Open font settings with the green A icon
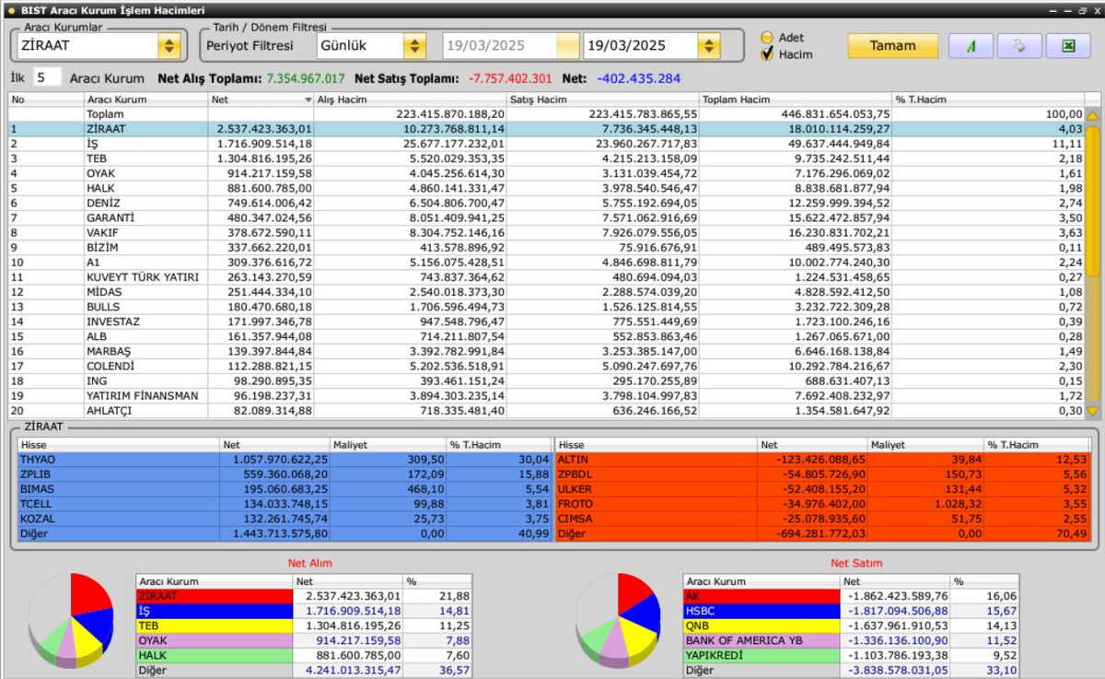This screenshot has width=1105, height=679. [x=971, y=45]
